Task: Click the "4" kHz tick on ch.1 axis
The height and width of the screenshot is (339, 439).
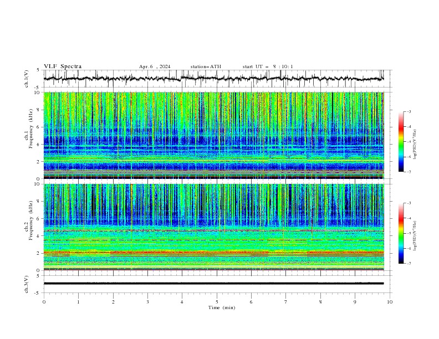Action: [x=39, y=145]
